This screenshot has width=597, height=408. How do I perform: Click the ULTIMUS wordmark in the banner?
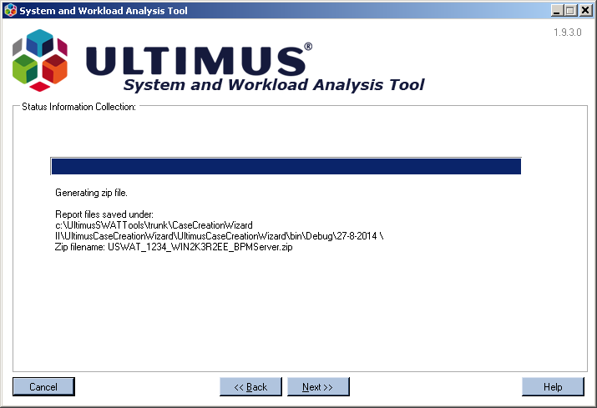199,60
